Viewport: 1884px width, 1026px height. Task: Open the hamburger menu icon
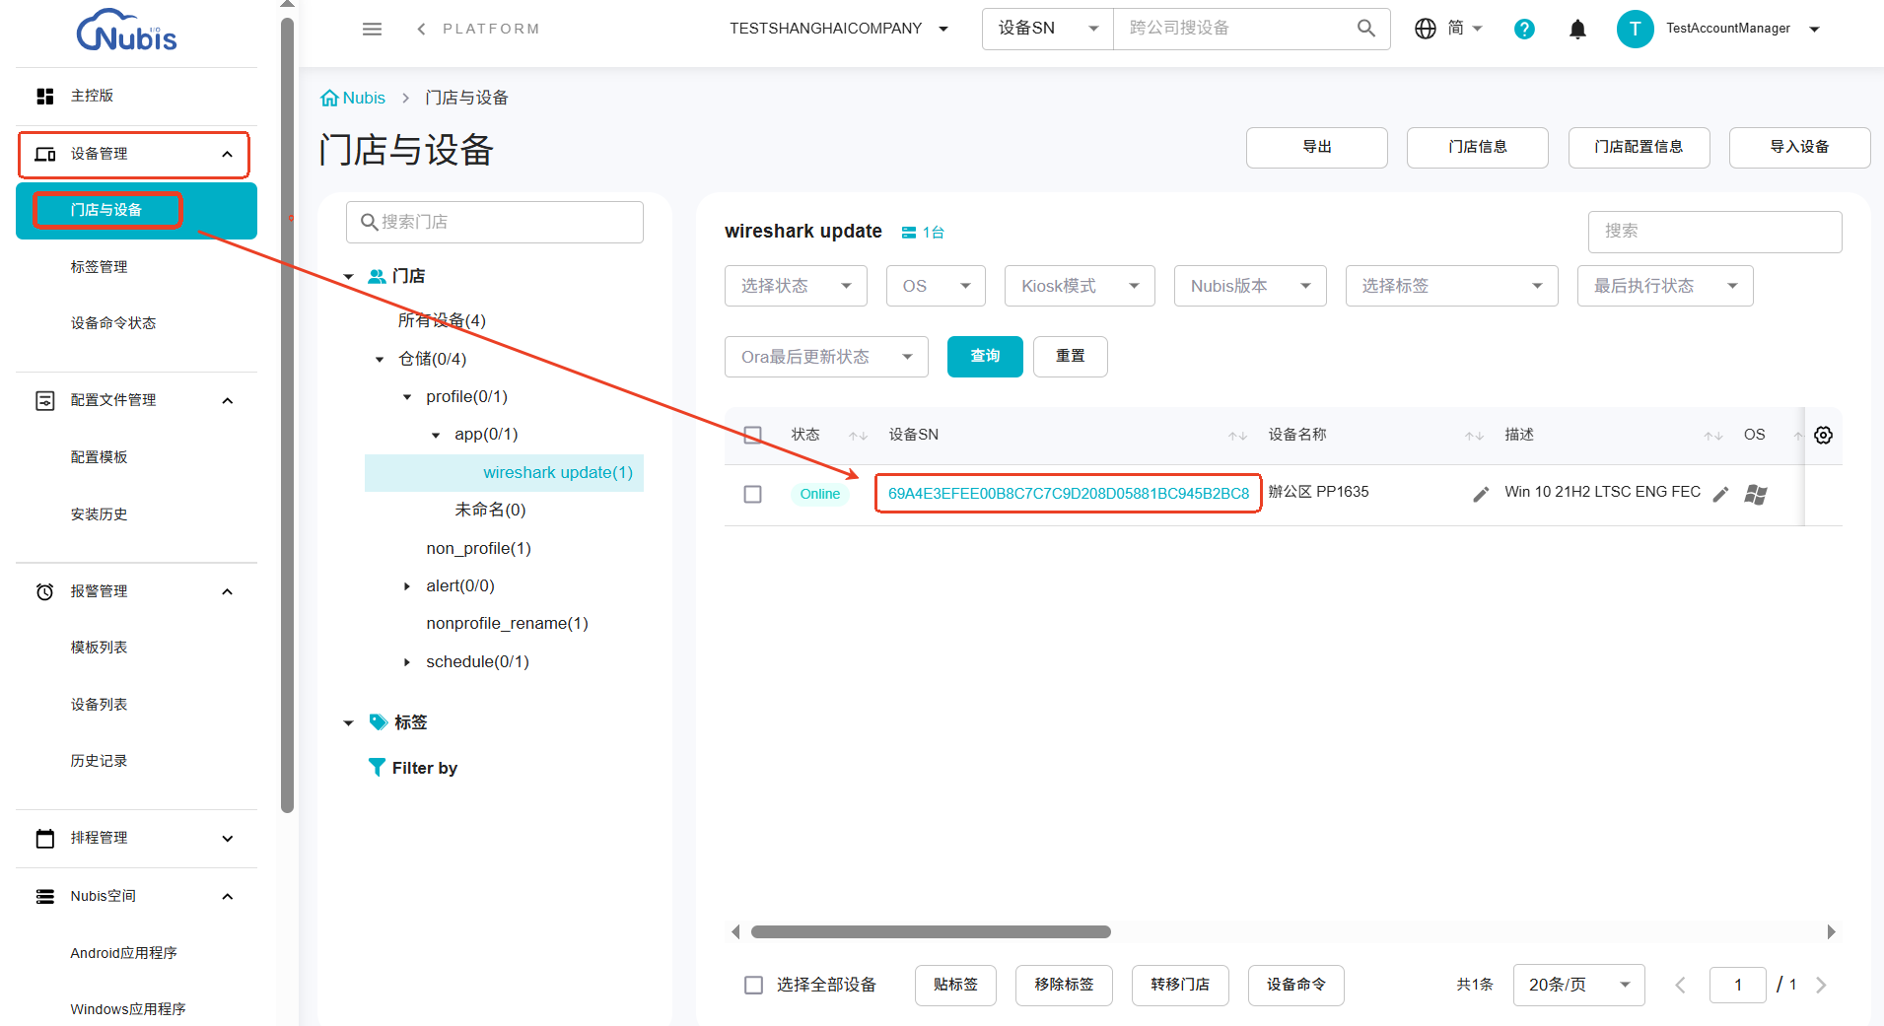click(372, 29)
